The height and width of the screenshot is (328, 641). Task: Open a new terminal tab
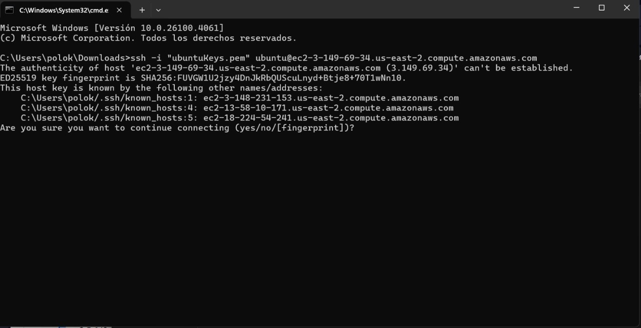click(x=142, y=10)
